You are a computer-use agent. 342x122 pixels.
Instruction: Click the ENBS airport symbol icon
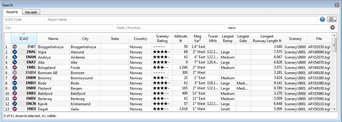click(x=15, y=93)
